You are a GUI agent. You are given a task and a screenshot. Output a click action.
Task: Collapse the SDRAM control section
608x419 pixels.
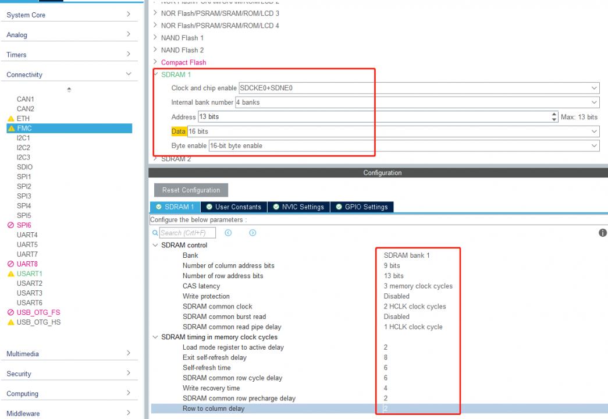coord(155,246)
